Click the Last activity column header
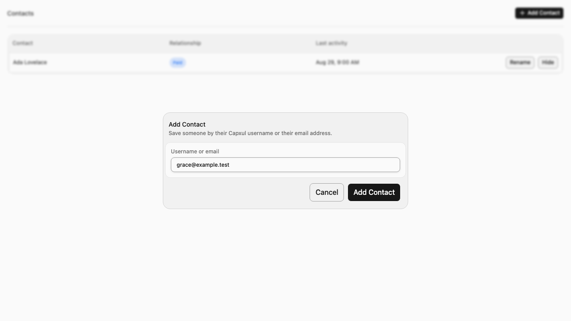This screenshot has width=571, height=321. pyautogui.click(x=331, y=43)
